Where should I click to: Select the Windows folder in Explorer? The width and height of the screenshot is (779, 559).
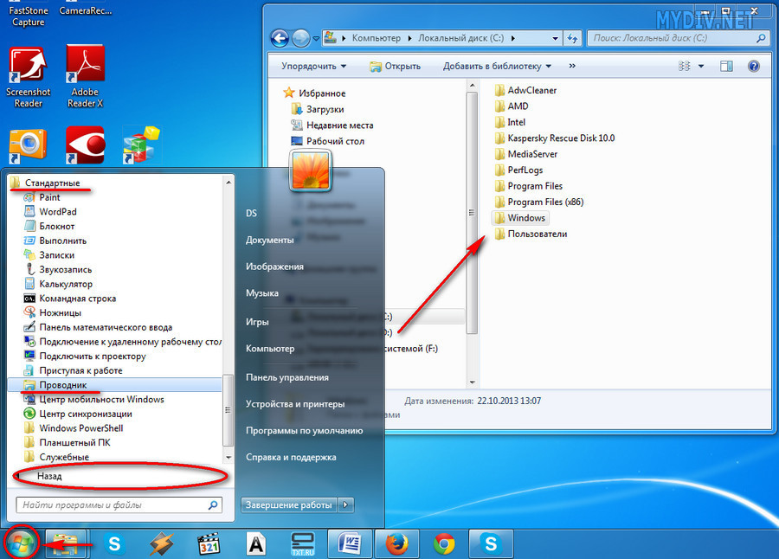tap(521, 218)
